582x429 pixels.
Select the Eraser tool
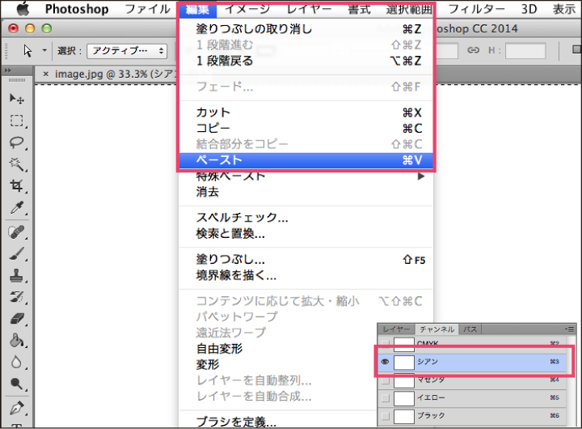point(17,319)
